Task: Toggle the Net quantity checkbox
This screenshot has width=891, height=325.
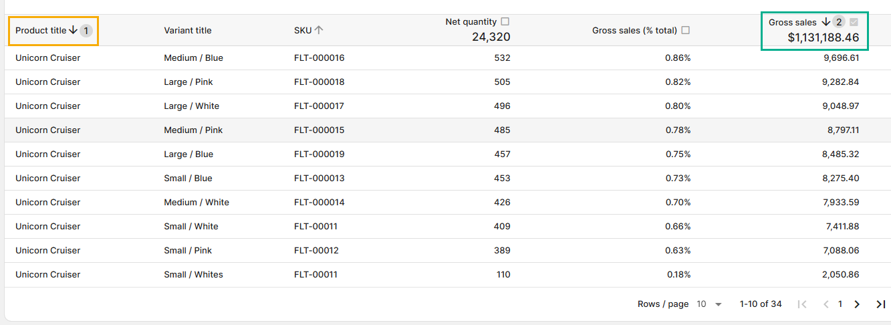Action: coord(505,22)
